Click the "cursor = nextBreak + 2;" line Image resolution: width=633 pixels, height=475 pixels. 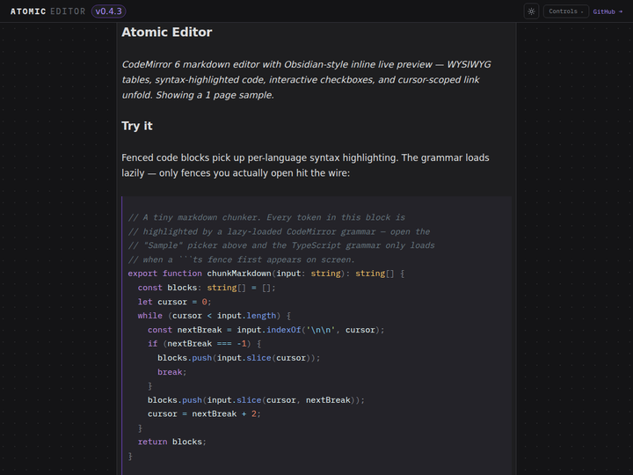204,414
